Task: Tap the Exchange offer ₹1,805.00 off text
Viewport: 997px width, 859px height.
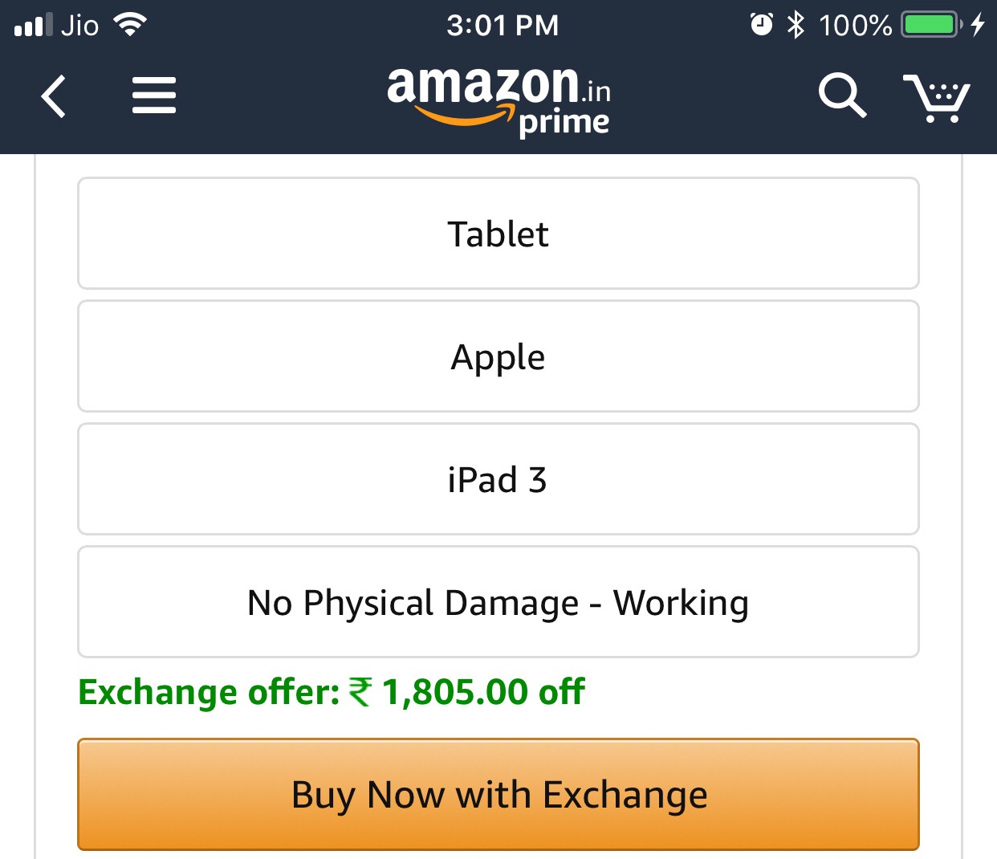Action: (x=332, y=692)
